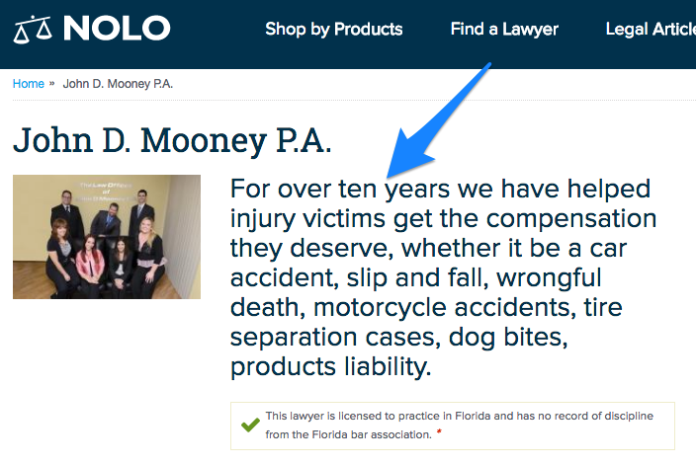Click the breadcrumb separator arrows
The image size is (696, 465).
pos(53,84)
